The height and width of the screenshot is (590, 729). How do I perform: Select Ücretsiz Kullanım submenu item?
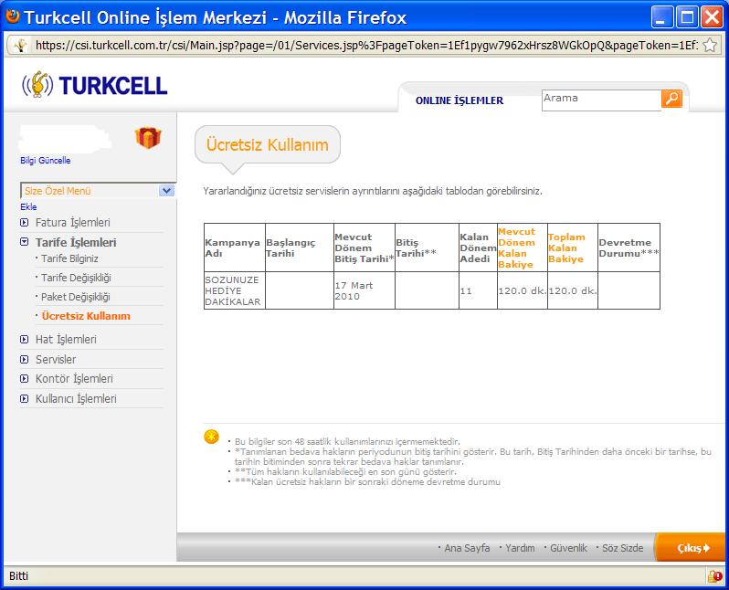click(x=86, y=316)
